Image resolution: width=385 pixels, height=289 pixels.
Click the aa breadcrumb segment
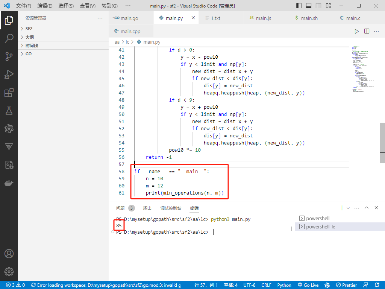117,42
